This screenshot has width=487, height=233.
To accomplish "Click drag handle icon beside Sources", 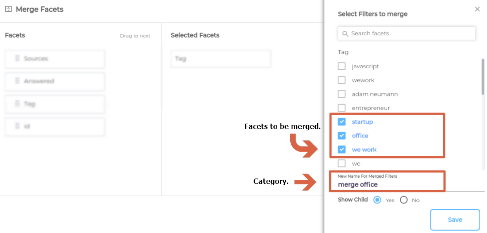I will click(x=17, y=58).
